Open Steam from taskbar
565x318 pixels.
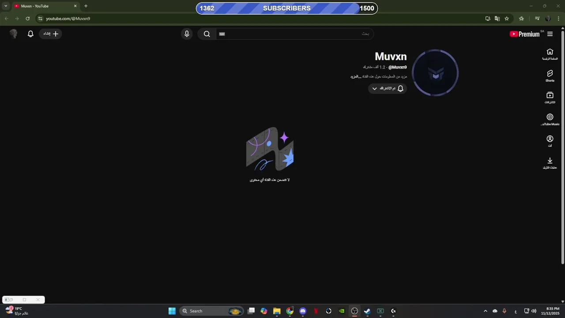367,311
